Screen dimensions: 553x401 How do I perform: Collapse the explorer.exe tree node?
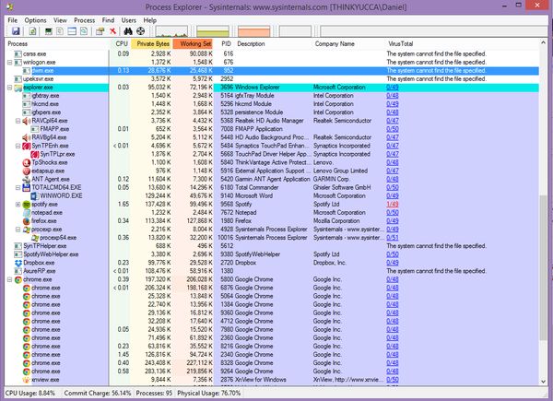click(10, 88)
